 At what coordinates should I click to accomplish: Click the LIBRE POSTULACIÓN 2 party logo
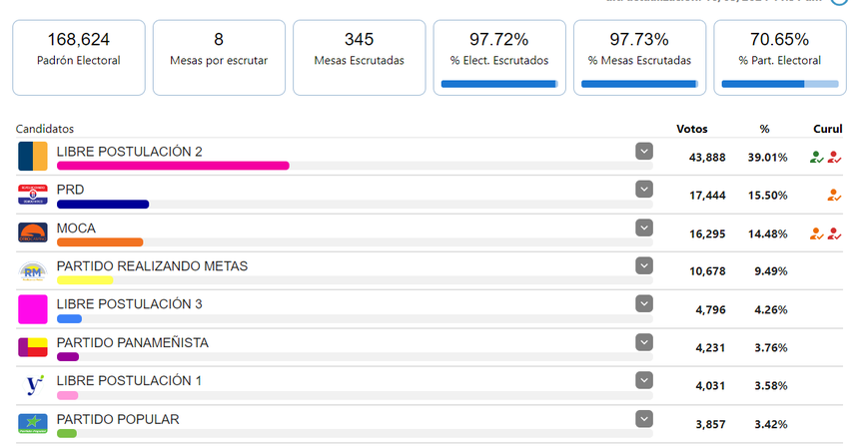[x=33, y=157]
